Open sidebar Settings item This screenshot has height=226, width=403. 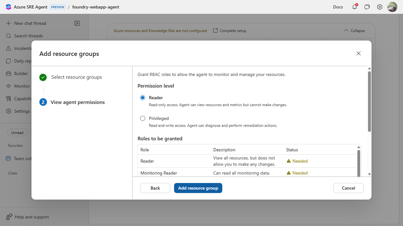[x=22, y=111]
